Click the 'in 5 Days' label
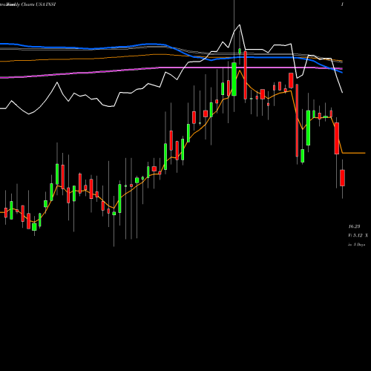371x371 pixels. tap(356, 245)
